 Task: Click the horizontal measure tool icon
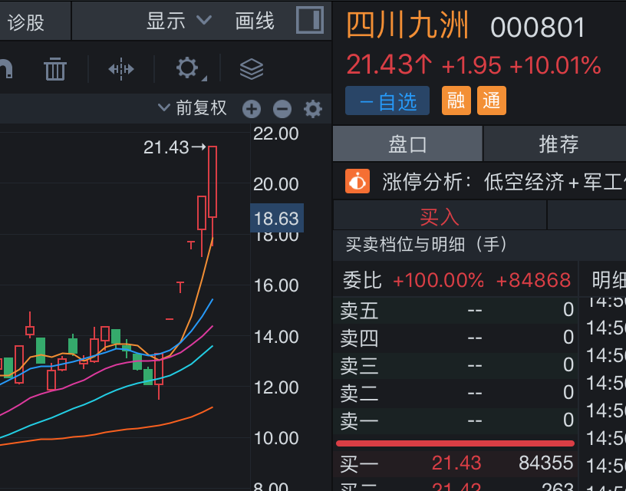(121, 69)
